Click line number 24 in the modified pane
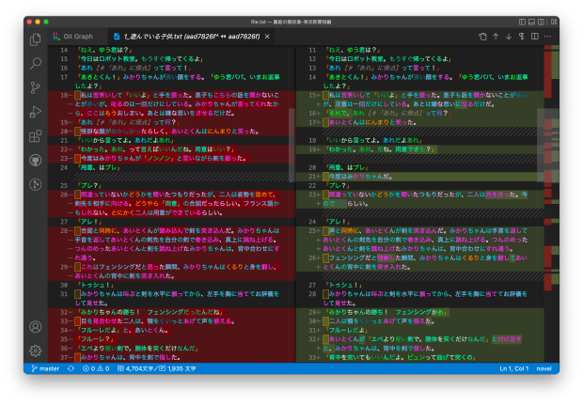 312,222
